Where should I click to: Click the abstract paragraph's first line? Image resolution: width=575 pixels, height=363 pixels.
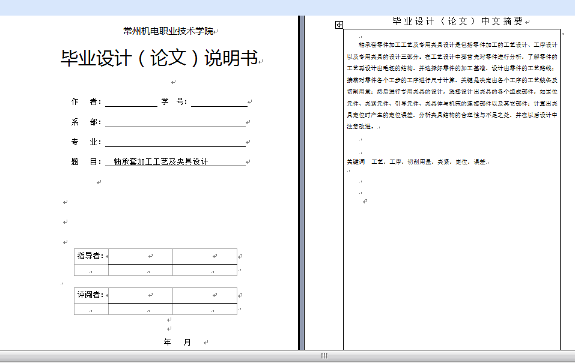coord(458,44)
